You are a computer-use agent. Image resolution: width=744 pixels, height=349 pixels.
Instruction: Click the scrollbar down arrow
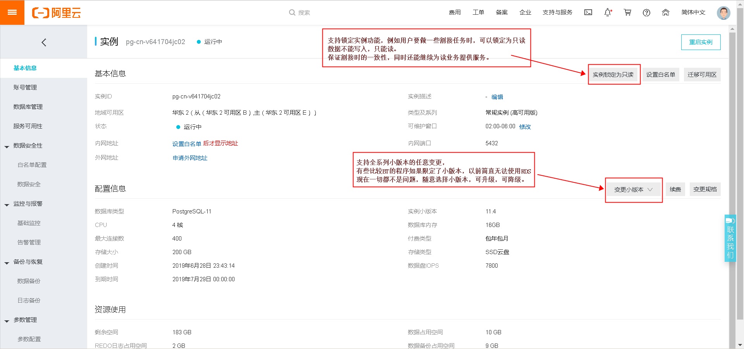(740, 345)
